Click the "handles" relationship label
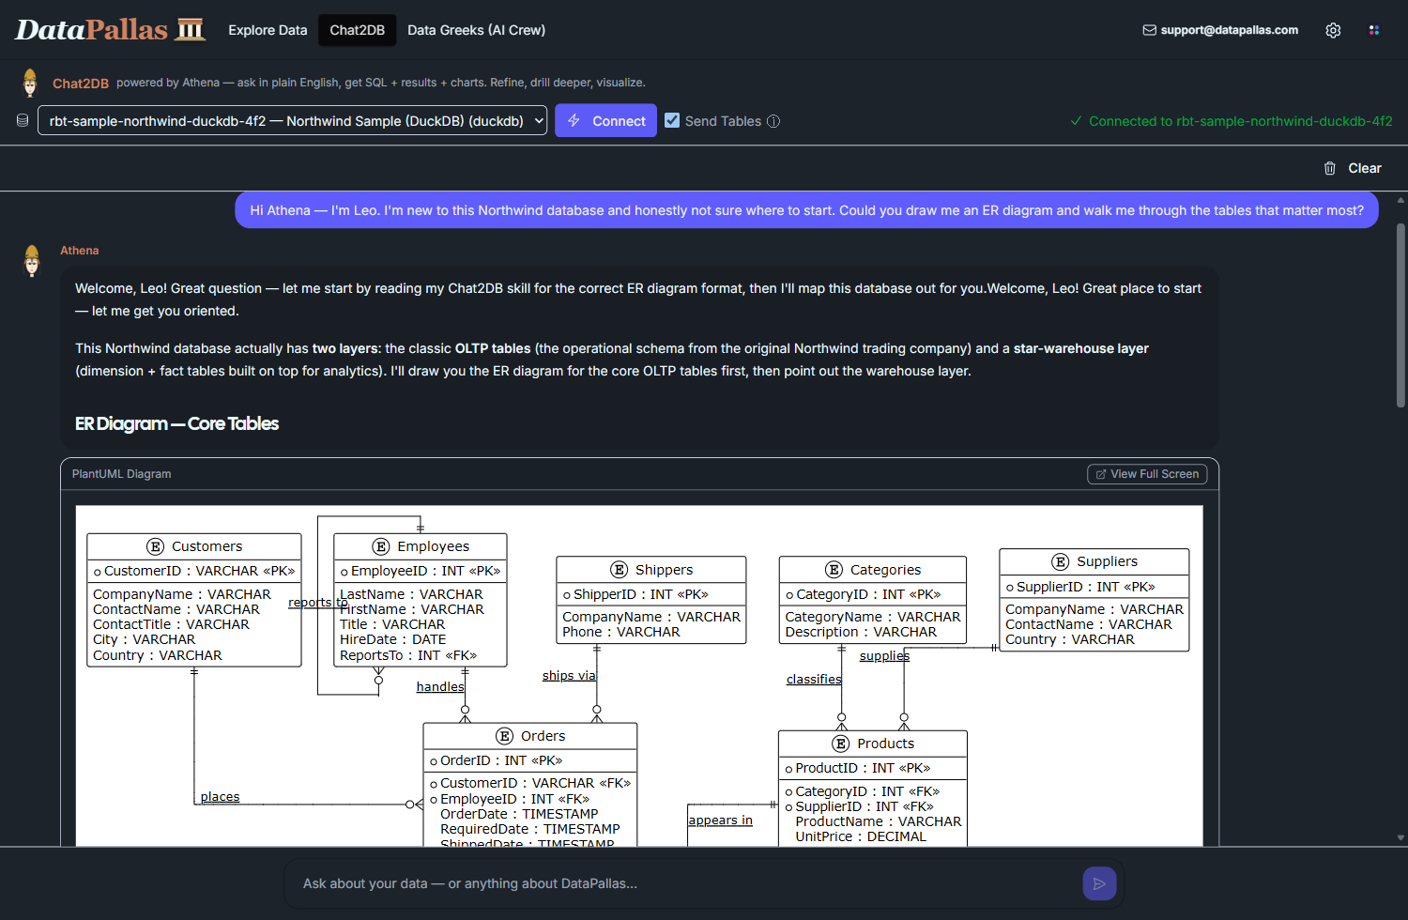 [440, 687]
